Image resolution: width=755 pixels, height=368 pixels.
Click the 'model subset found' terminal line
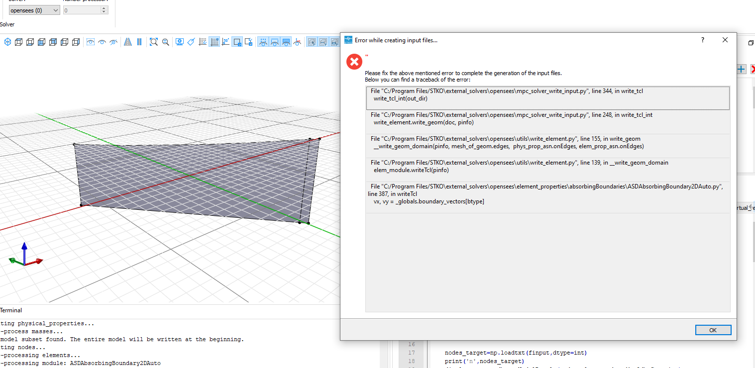tap(122, 340)
